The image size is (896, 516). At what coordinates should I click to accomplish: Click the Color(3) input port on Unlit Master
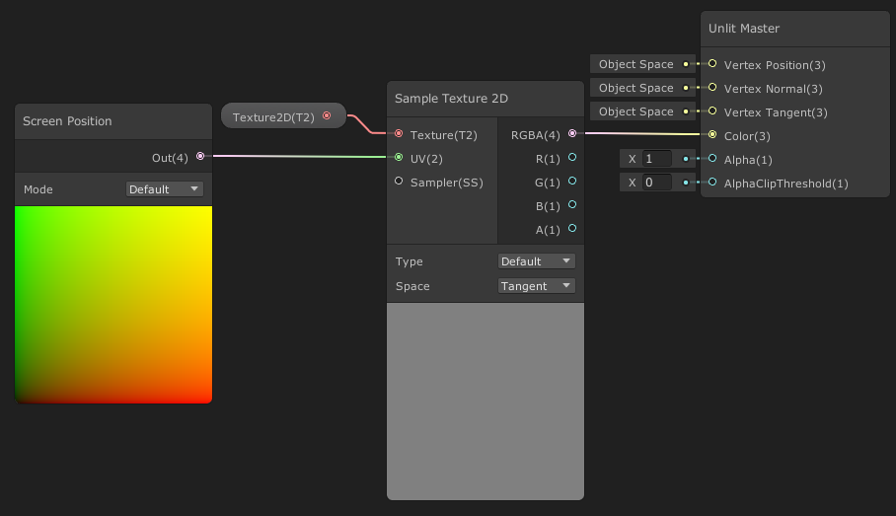click(712, 134)
